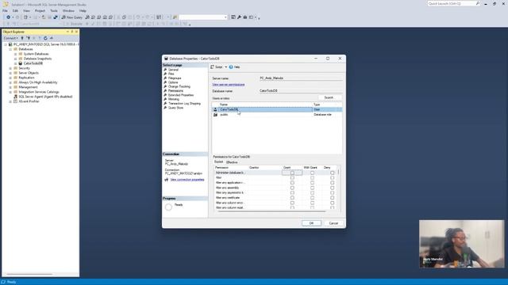Screen dimensions: 508x285
Task: Click the Find in Files toolbar icon
Action: pyautogui.click(x=175, y=17)
